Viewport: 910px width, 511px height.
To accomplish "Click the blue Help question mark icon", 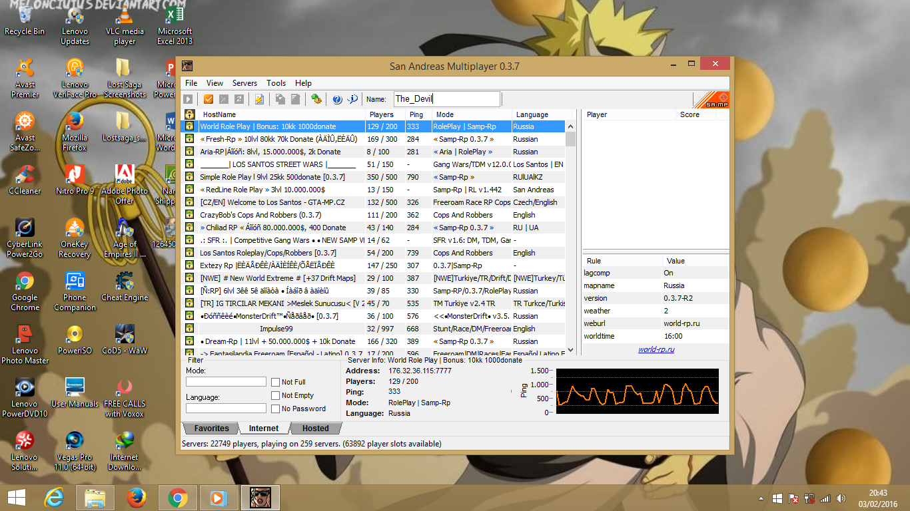I will click(337, 98).
